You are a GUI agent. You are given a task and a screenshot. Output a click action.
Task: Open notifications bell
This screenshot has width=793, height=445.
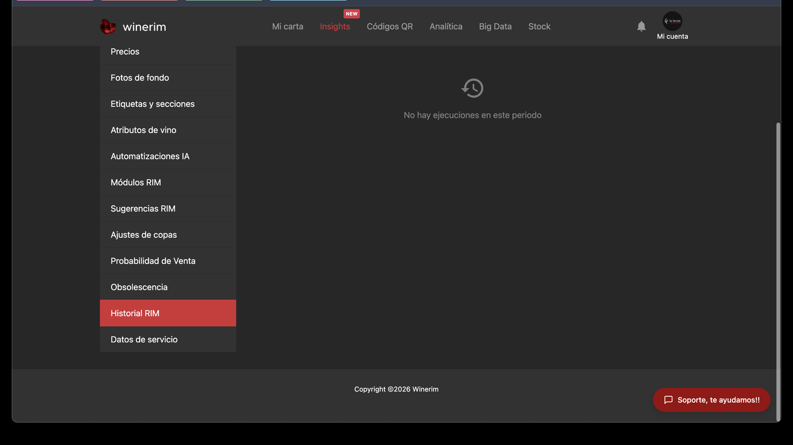pyautogui.click(x=641, y=26)
